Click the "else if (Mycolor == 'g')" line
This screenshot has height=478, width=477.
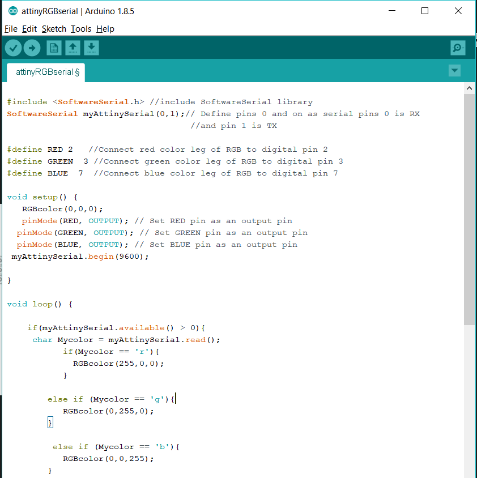tap(110, 399)
